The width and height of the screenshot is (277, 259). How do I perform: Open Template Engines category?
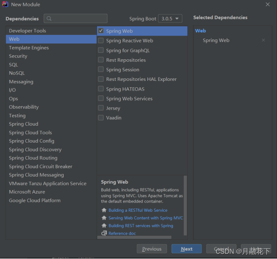[51, 48]
